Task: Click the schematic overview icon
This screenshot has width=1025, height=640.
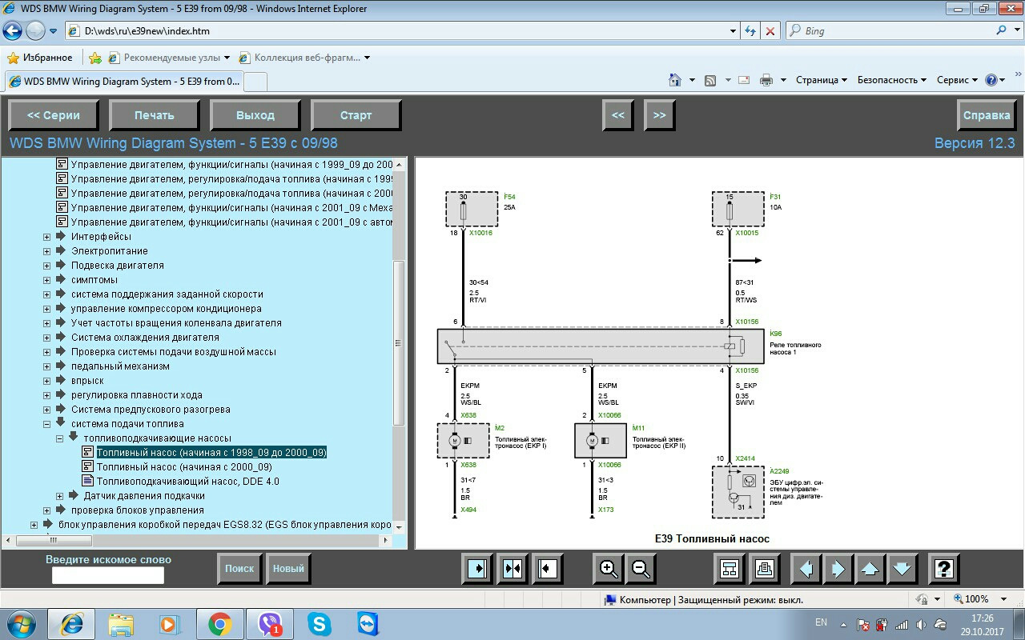Action: (x=730, y=569)
